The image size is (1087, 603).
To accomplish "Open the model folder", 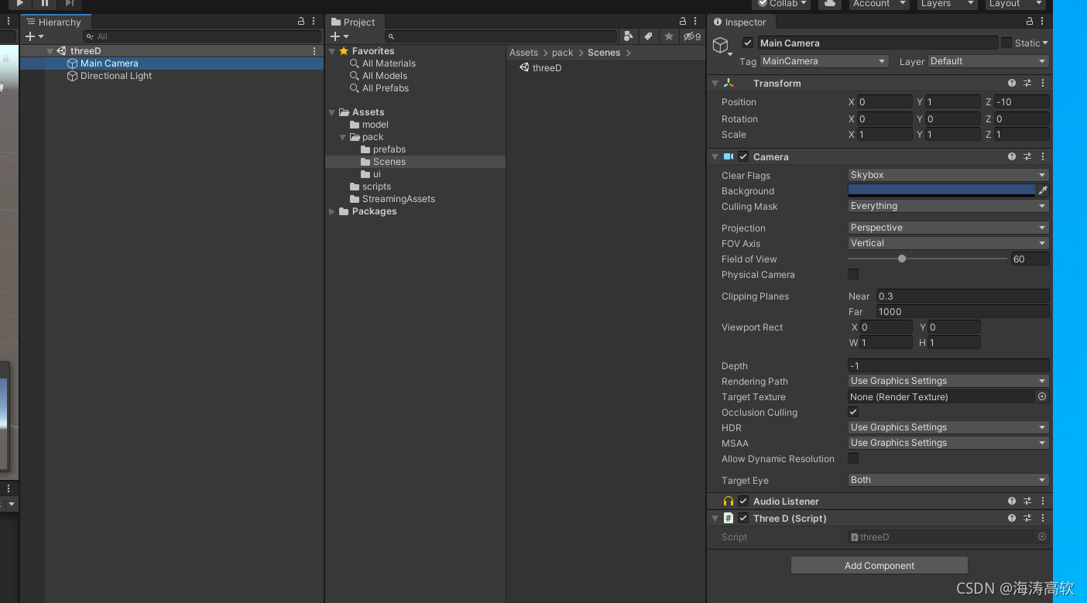I will click(375, 125).
